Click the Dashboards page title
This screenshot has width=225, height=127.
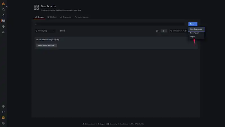click(48, 6)
